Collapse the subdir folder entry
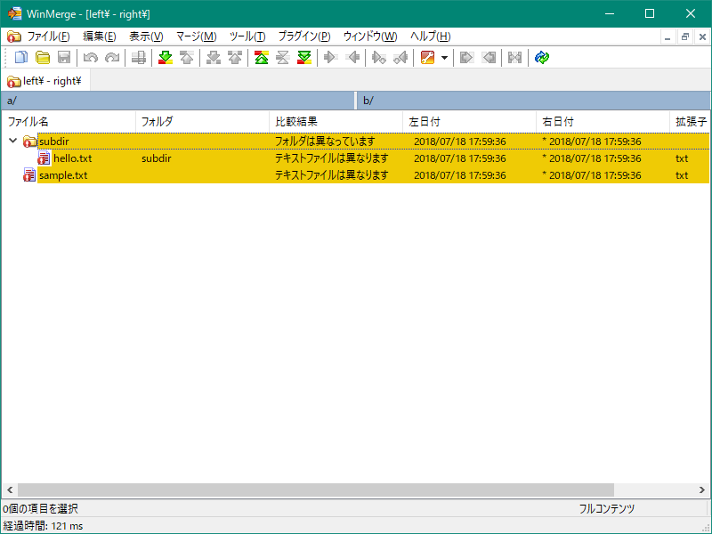Screen dimensions: 712x534 [12, 141]
